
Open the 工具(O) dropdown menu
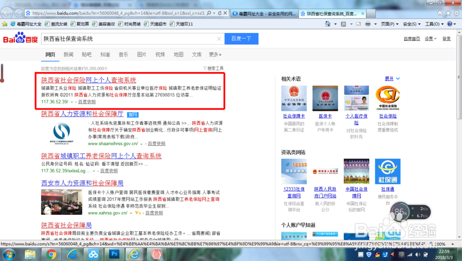[x=434, y=24]
